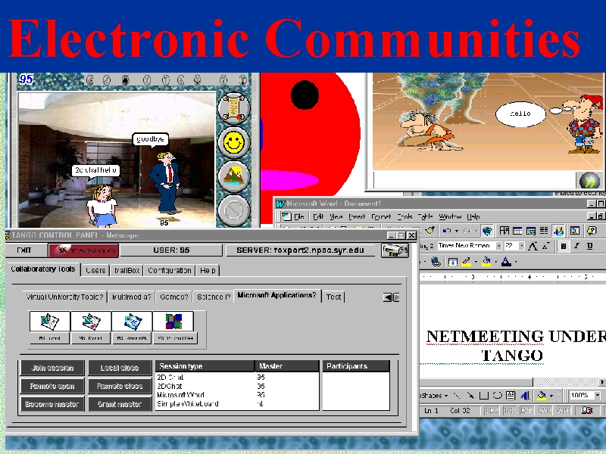606x454 pixels.
Task: Switch to the Users tab in Tango panel
Action: (x=95, y=270)
